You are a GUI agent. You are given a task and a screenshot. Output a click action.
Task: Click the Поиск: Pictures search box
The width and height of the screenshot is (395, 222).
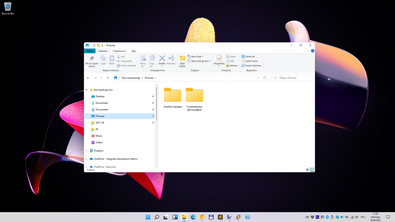[292, 78]
